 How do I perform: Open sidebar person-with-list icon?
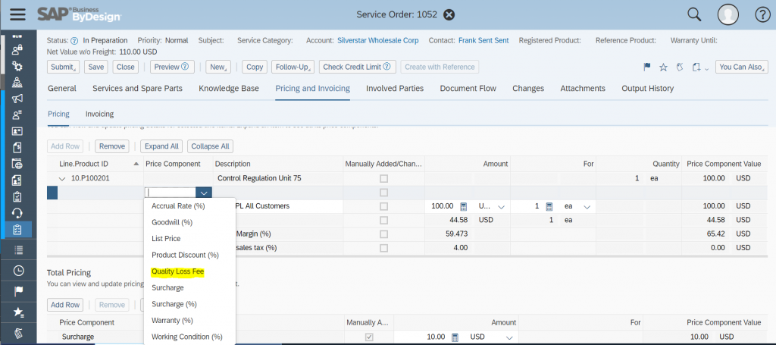coord(17,114)
